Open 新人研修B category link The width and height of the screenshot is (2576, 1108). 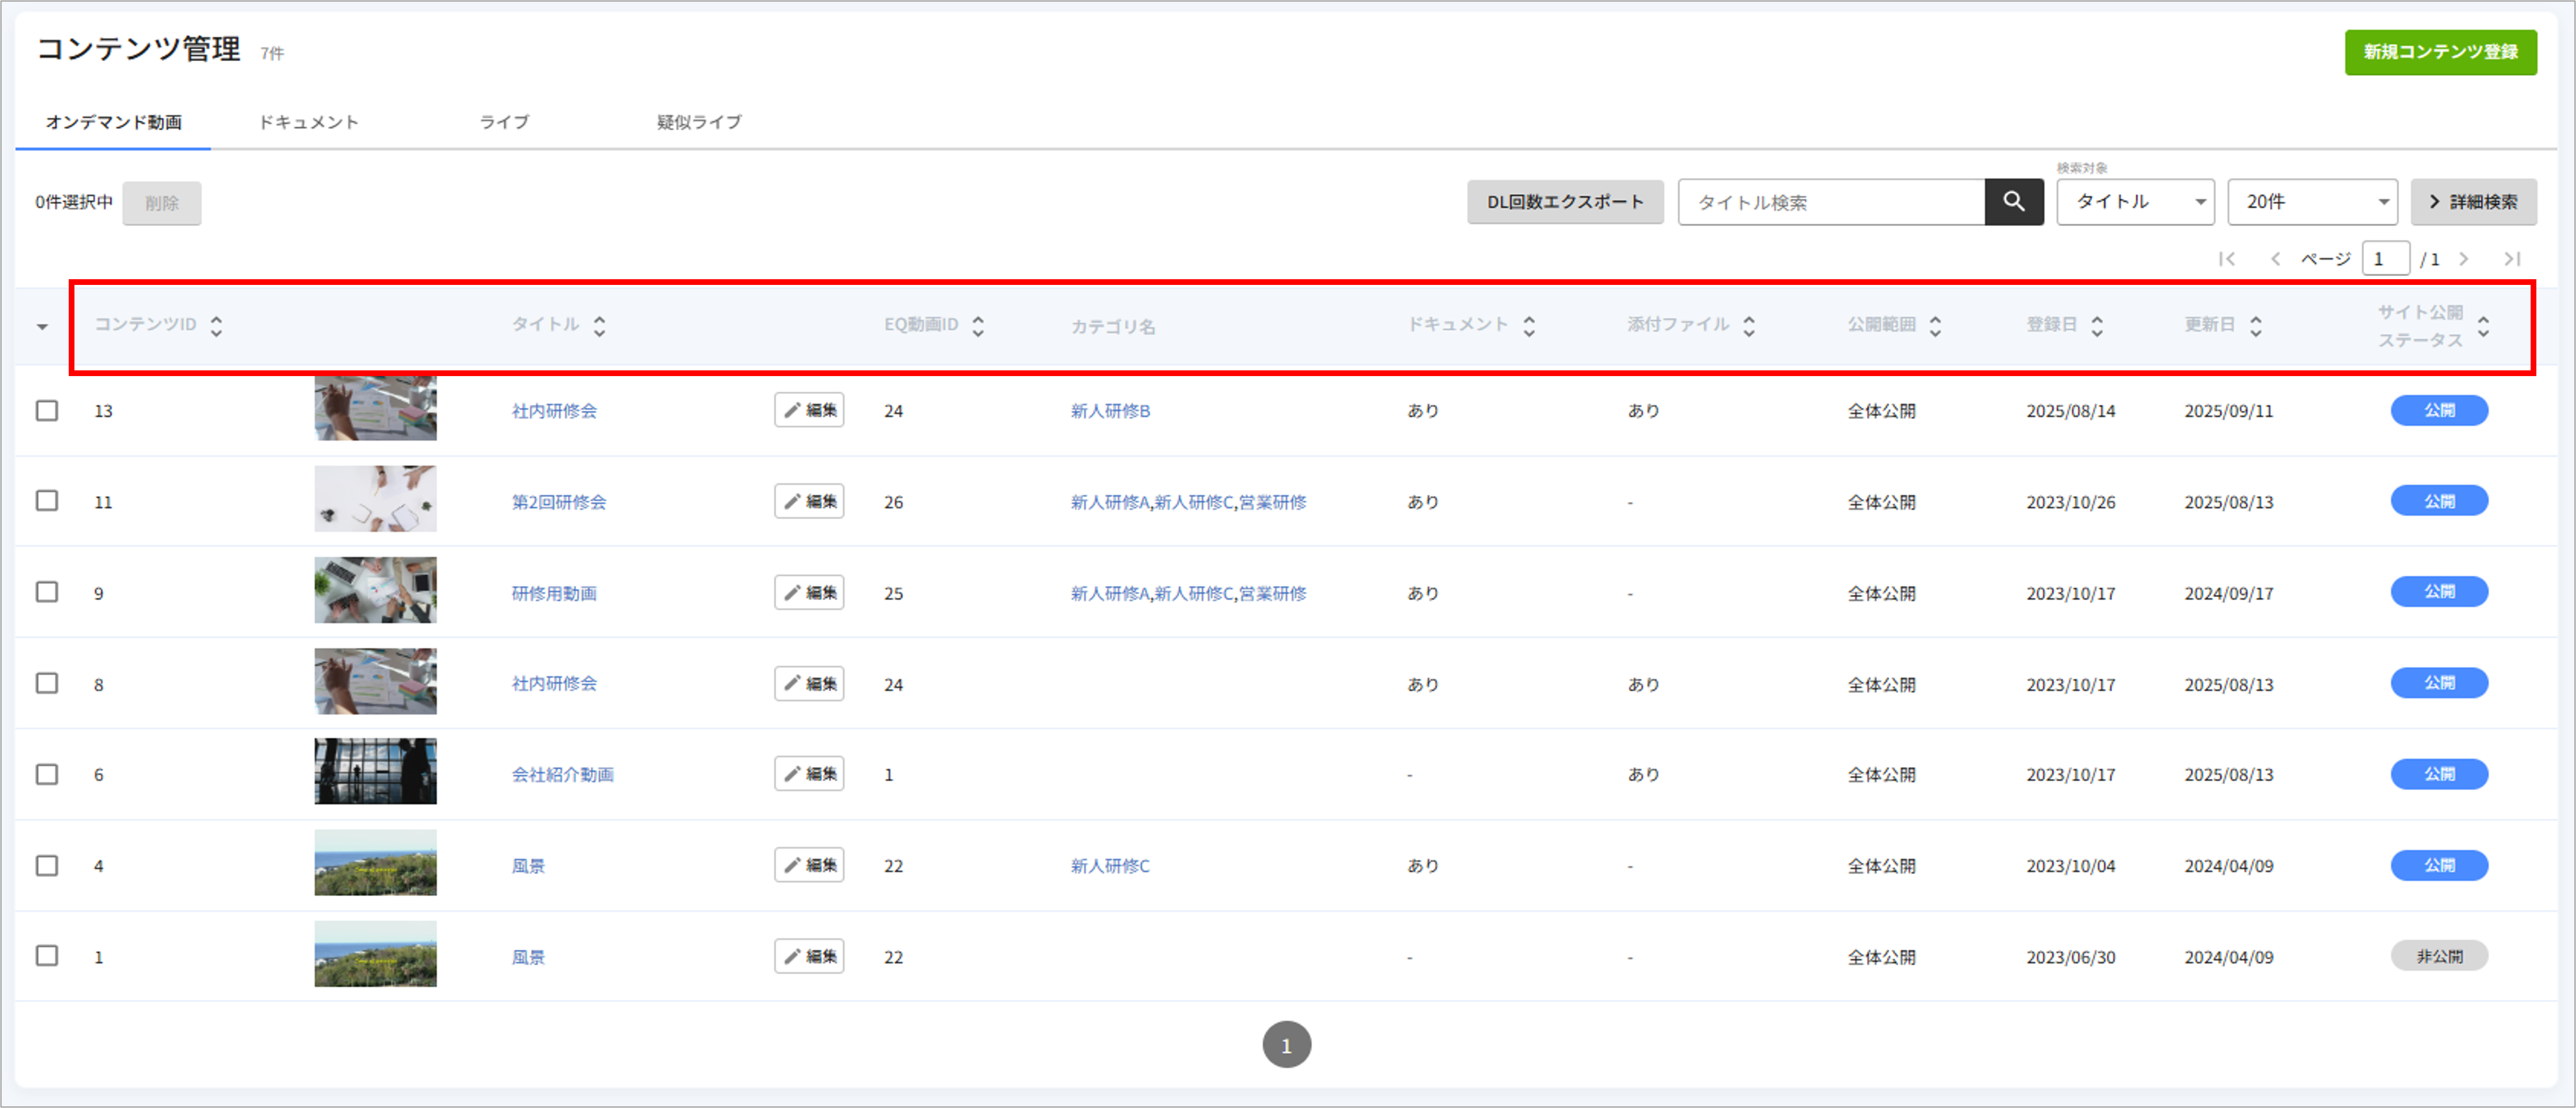1110,411
